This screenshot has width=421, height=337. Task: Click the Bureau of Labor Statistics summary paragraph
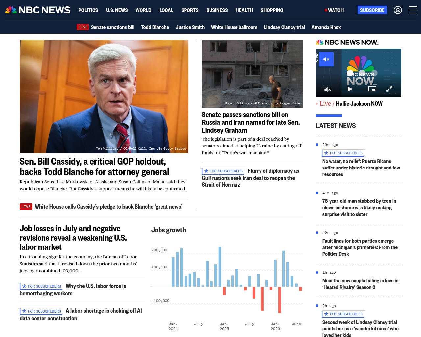(78, 264)
